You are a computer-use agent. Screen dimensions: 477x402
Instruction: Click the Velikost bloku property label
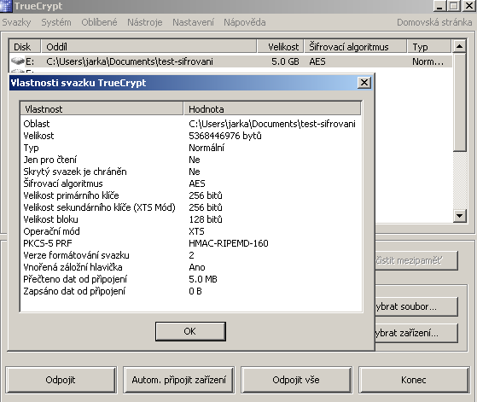(x=50, y=219)
